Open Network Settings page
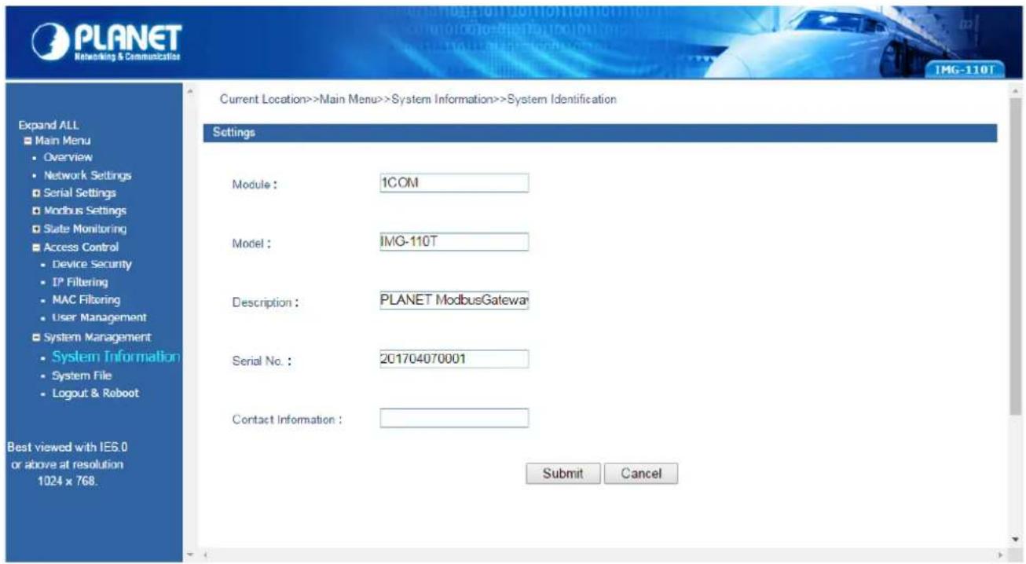This screenshot has width=1026, height=564. point(87,175)
